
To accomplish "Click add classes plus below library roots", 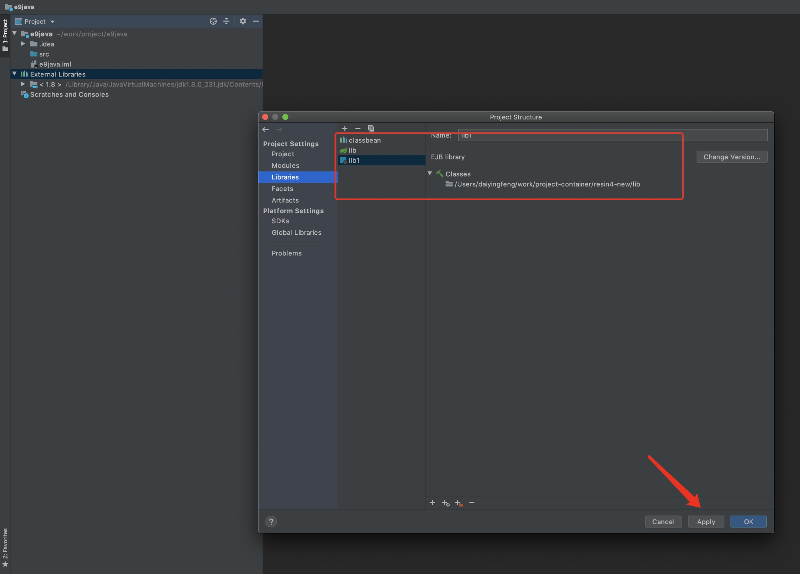I will 432,502.
